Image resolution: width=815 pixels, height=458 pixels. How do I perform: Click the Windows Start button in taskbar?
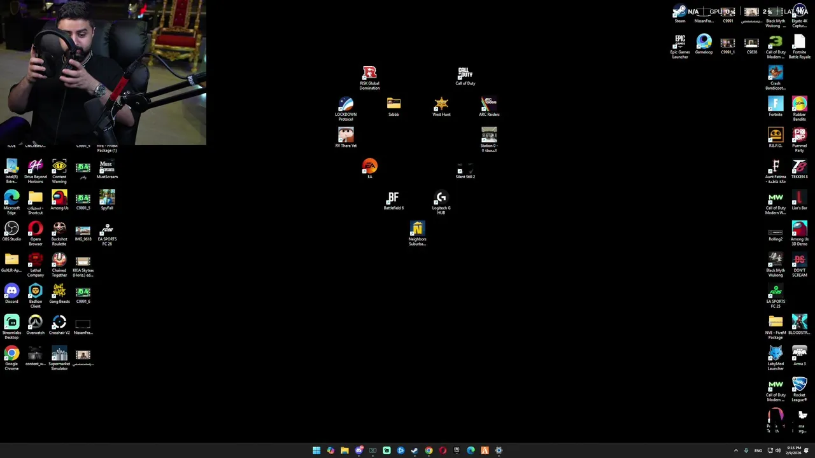point(316,450)
